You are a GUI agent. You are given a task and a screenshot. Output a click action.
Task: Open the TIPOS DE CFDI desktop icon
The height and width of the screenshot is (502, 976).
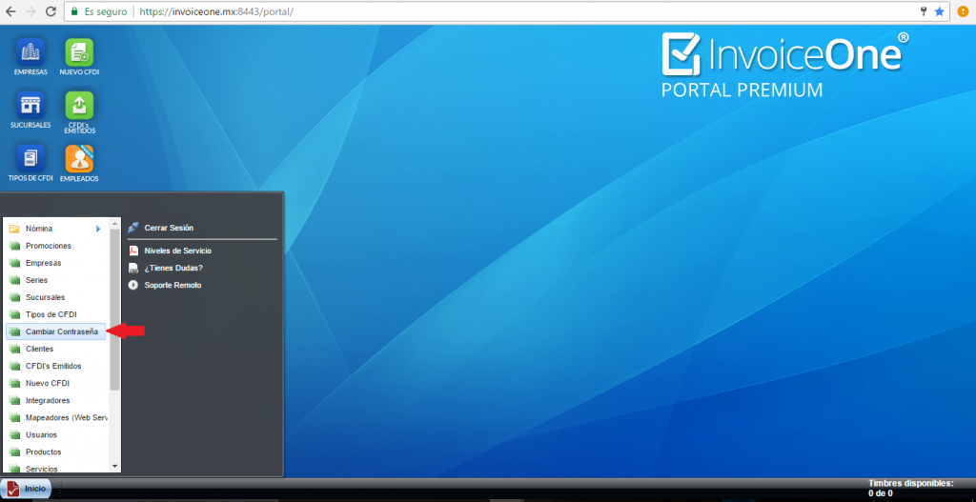pos(30,163)
